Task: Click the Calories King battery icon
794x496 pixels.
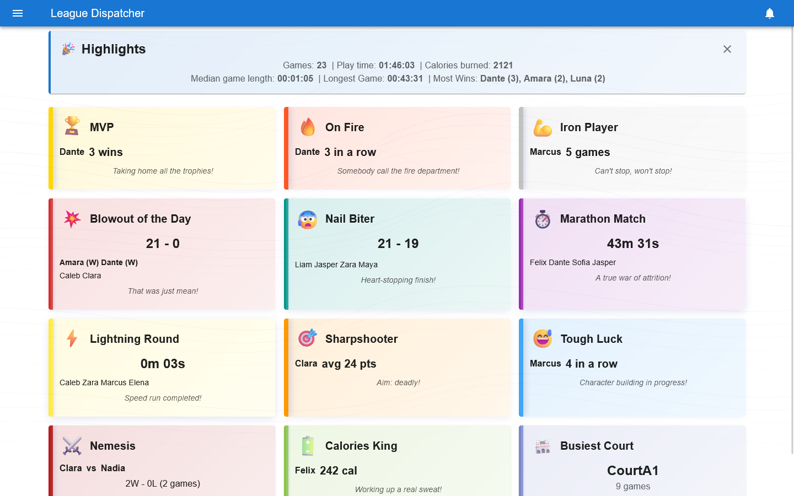Action: click(x=308, y=445)
